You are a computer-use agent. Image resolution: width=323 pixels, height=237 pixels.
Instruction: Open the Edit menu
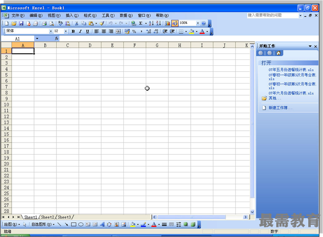(x=36, y=16)
